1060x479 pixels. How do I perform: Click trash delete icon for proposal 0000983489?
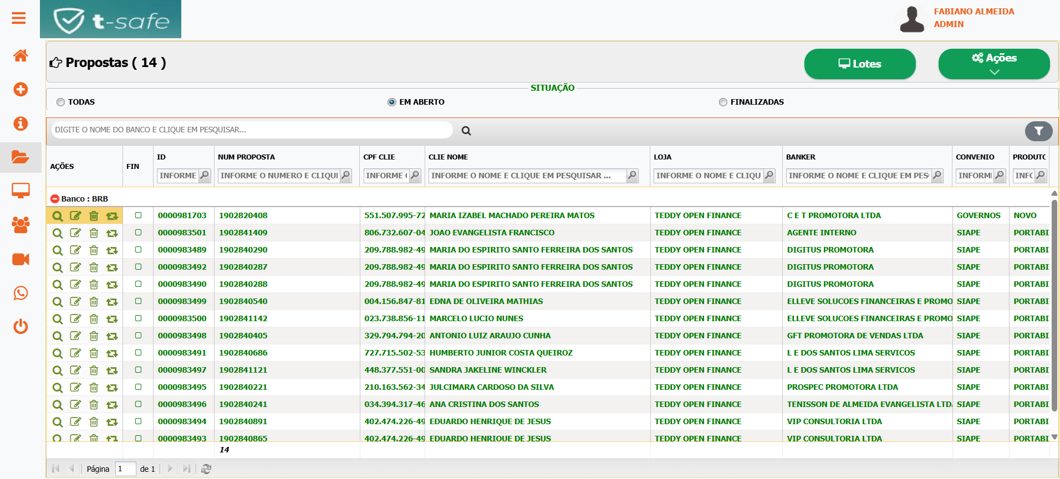[94, 250]
